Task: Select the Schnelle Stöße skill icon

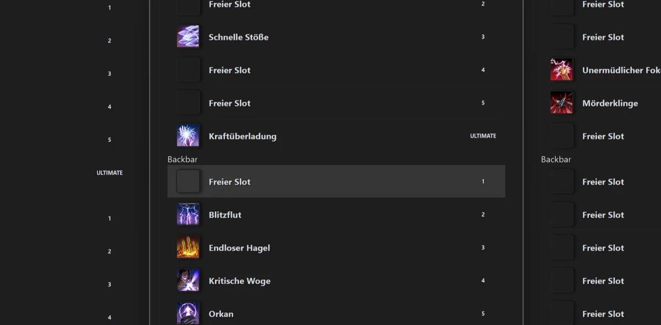Action: click(188, 37)
